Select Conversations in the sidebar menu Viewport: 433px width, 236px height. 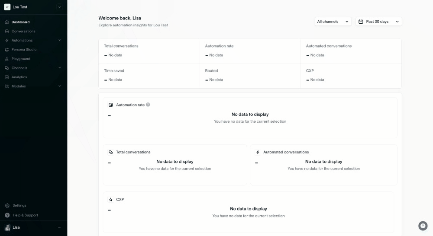23,31
